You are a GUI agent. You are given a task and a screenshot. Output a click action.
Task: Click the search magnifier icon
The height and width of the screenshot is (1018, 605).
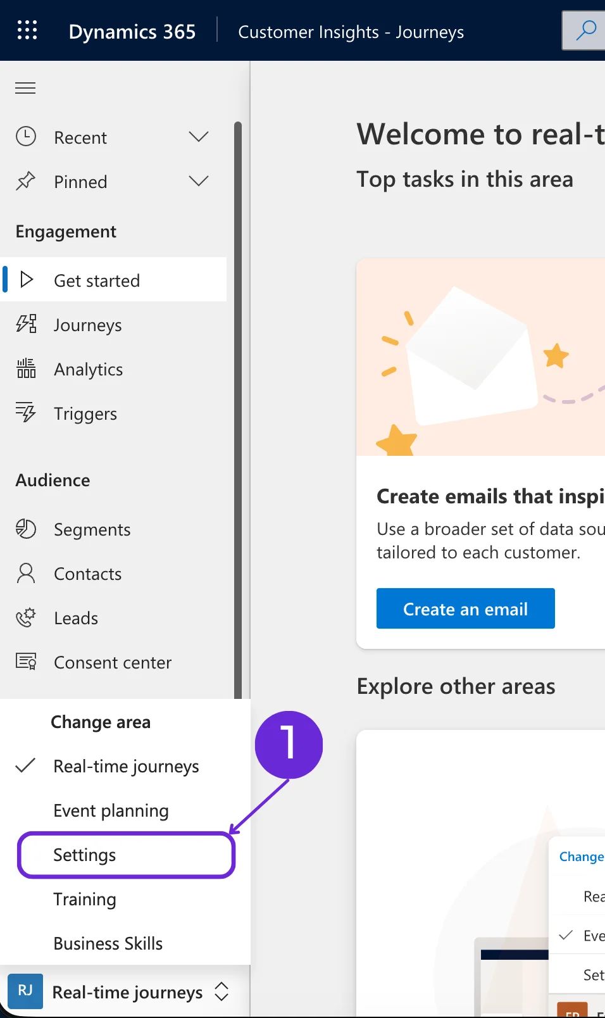pos(586,30)
